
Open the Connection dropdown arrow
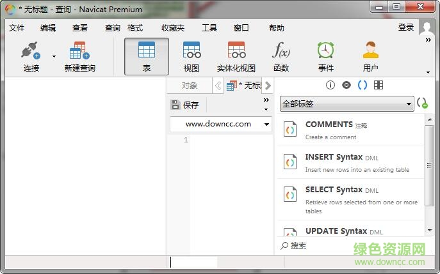(x=54, y=57)
